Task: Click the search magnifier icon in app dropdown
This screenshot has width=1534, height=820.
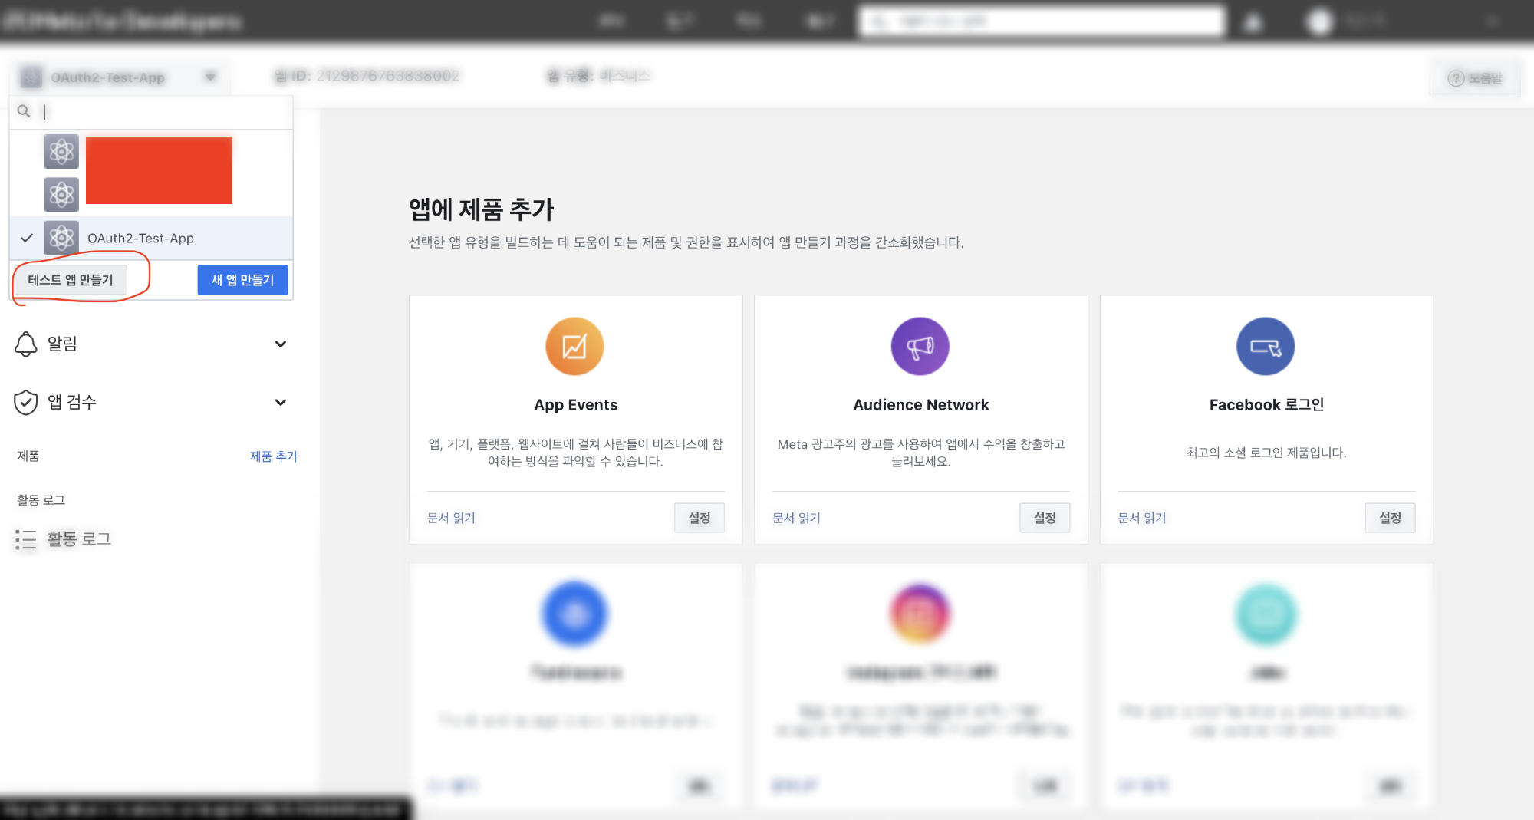Action: (x=24, y=111)
